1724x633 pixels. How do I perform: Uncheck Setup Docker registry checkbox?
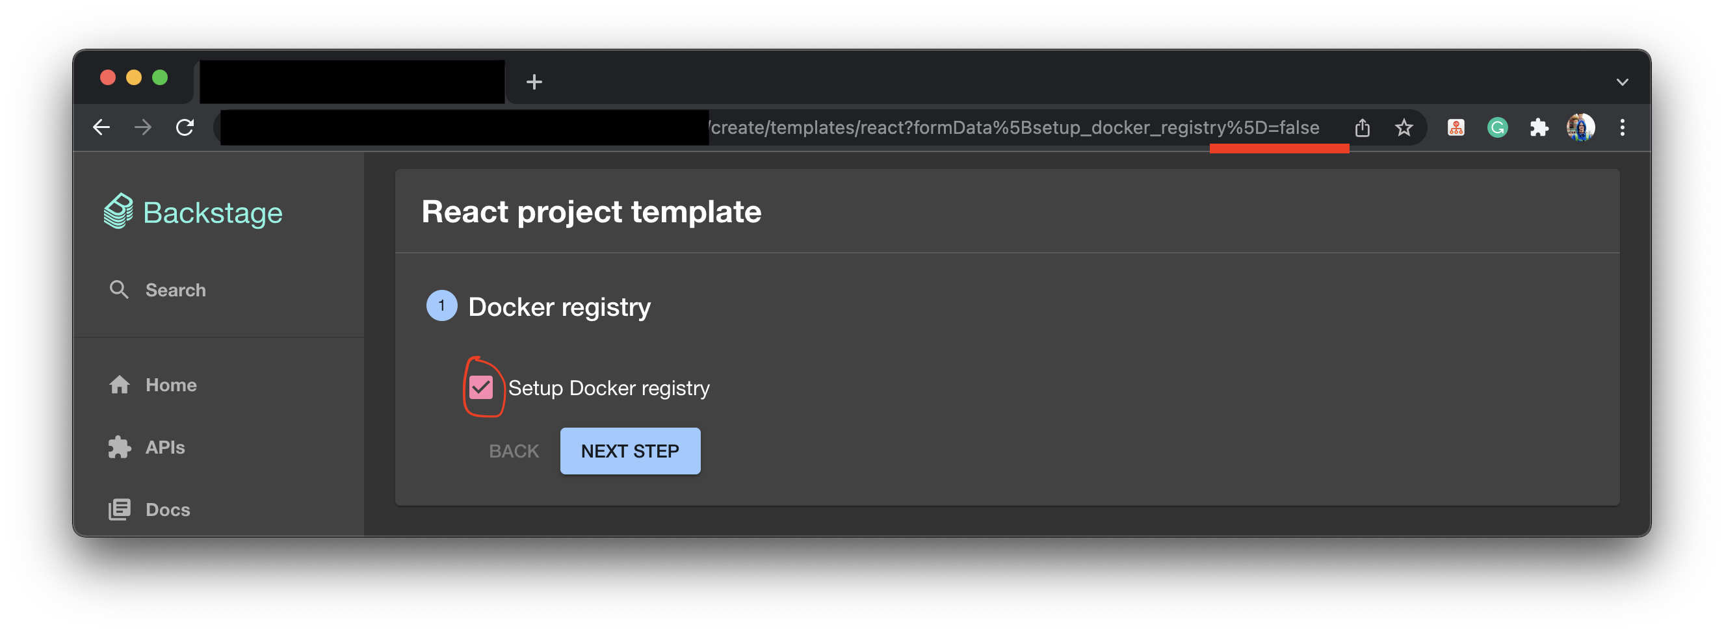[480, 387]
